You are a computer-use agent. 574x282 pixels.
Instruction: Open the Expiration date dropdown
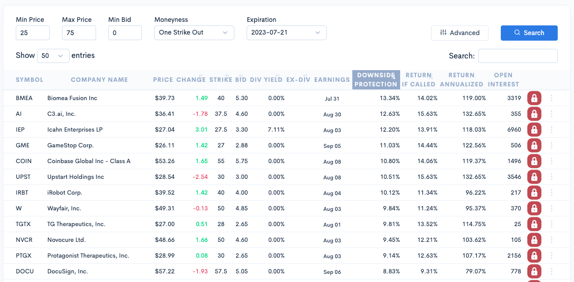click(x=287, y=33)
